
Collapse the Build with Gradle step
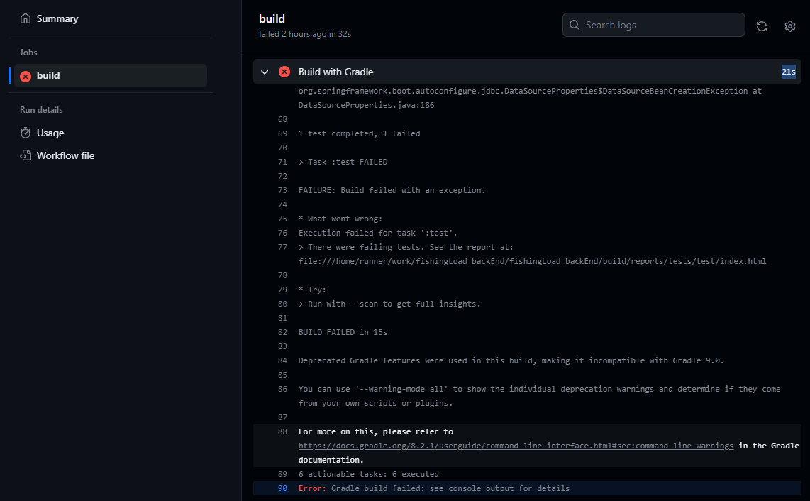[x=265, y=72]
